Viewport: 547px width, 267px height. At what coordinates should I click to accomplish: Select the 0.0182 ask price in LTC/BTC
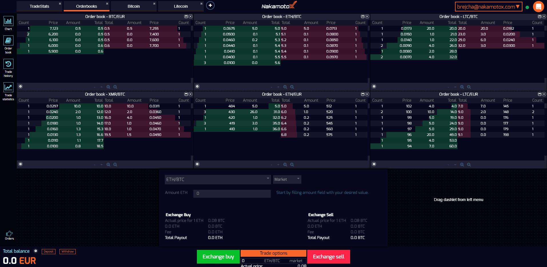click(509, 29)
